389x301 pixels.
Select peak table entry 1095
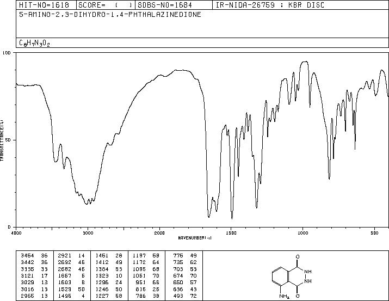point(139,269)
